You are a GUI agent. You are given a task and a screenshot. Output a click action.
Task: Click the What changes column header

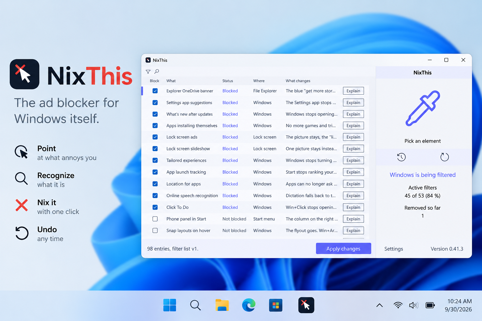coord(298,81)
